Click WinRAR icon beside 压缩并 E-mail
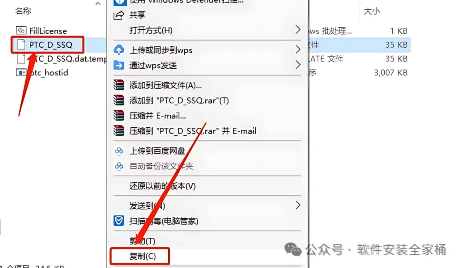The height and width of the screenshot is (268, 461). (119, 115)
